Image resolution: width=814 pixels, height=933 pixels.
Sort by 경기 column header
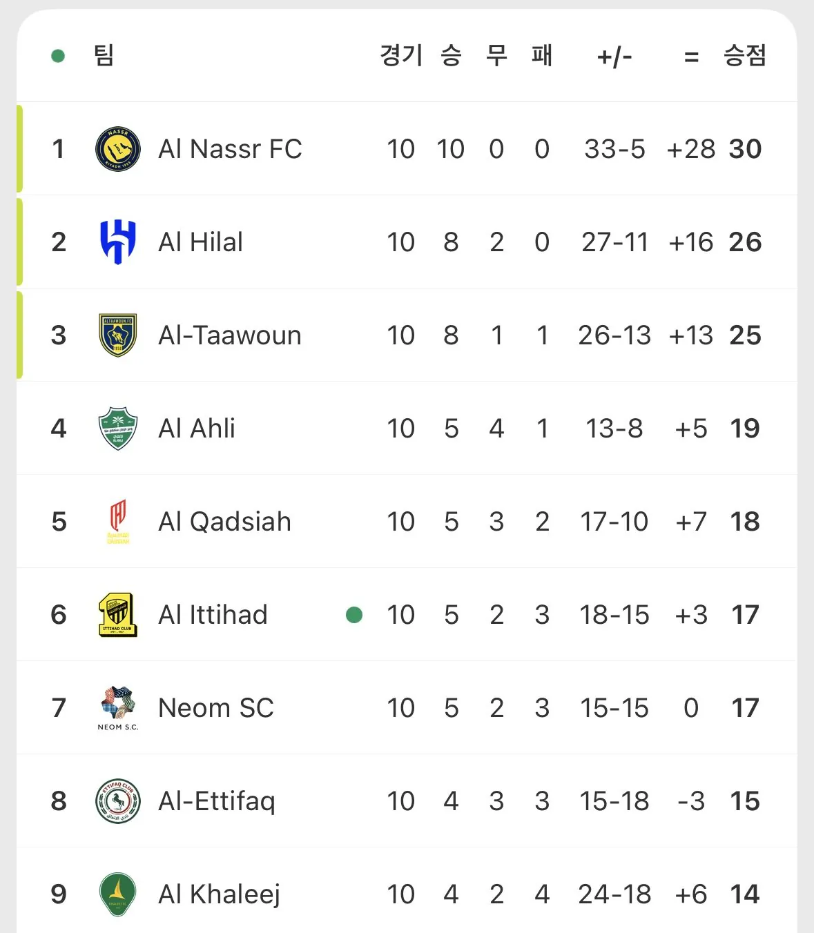point(400,56)
